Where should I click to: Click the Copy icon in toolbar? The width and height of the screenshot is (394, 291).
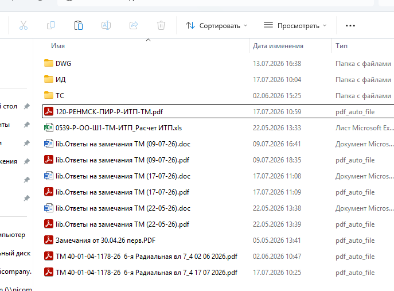point(51,25)
